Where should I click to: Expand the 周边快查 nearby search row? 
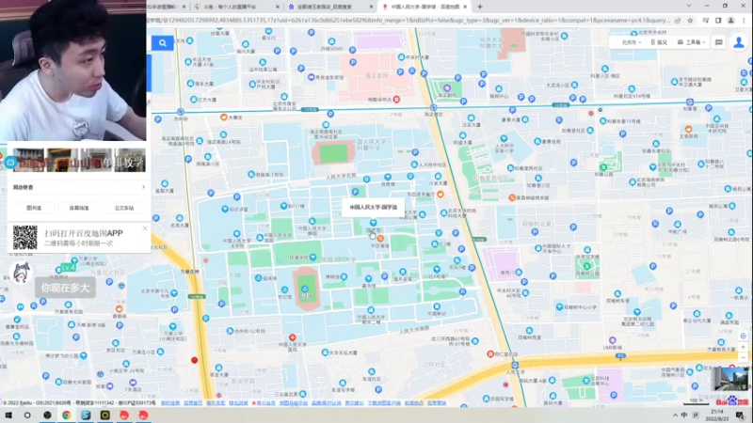click(x=79, y=187)
